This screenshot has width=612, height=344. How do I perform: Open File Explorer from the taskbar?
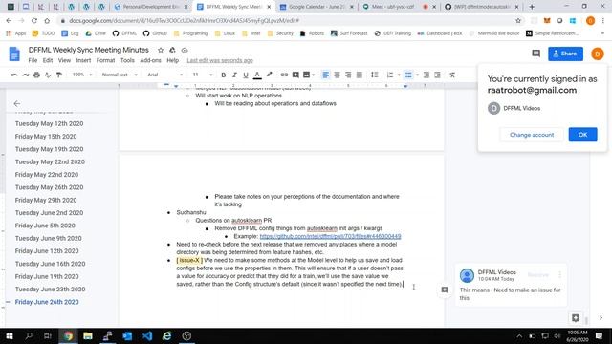point(88,335)
